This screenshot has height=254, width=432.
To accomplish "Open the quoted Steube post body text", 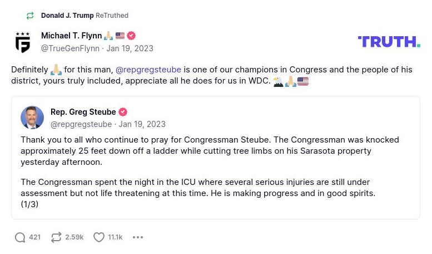I will point(210,150).
